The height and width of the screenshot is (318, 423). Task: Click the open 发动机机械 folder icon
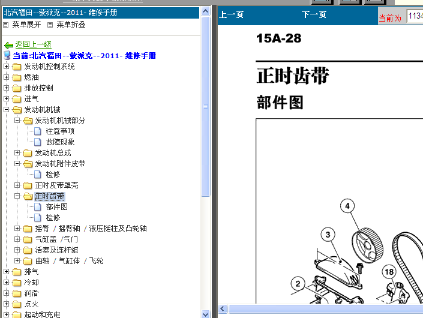pos(17,110)
